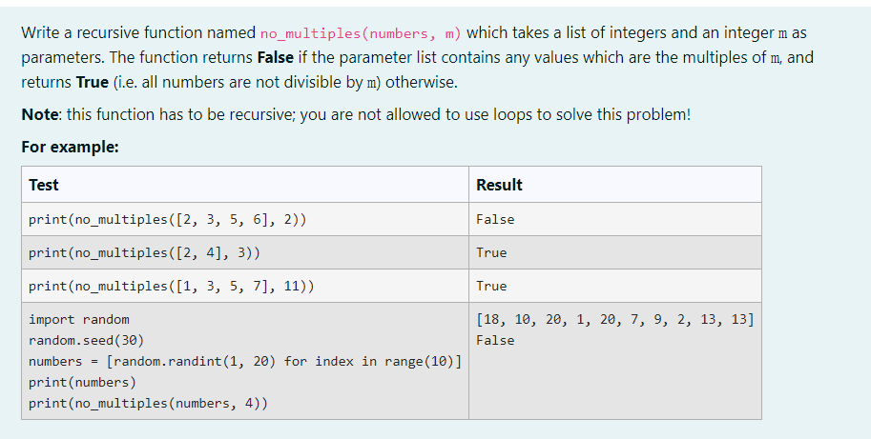Click the bold word True in description
Screen dimensions: 871x439
point(93,82)
